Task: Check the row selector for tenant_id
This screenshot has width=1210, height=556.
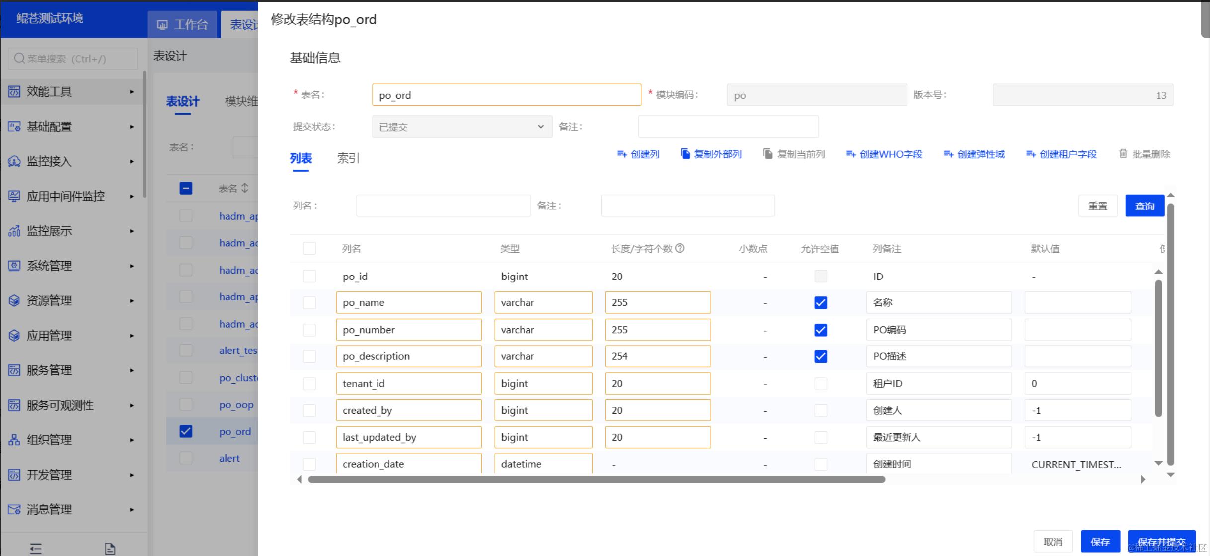Action: coord(309,384)
